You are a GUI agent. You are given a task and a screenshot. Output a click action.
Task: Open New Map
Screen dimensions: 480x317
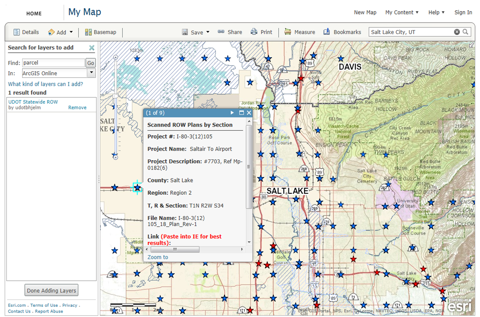pyautogui.click(x=365, y=12)
